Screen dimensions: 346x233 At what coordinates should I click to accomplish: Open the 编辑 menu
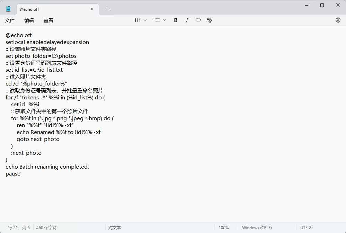[x=29, y=20]
